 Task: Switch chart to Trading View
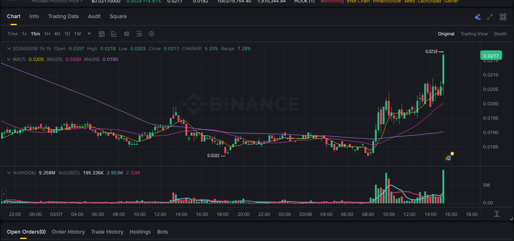click(x=474, y=34)
